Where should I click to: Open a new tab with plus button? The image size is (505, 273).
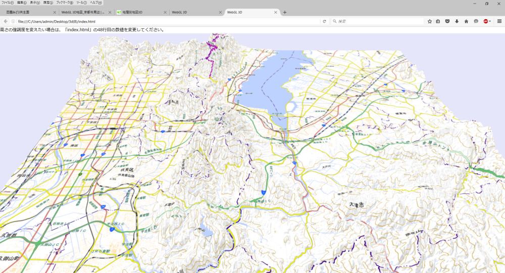click(x=285, y=12)
